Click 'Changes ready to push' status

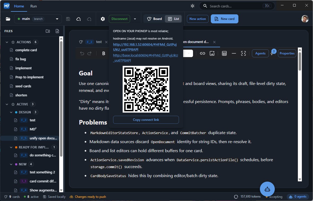[88, 196]
